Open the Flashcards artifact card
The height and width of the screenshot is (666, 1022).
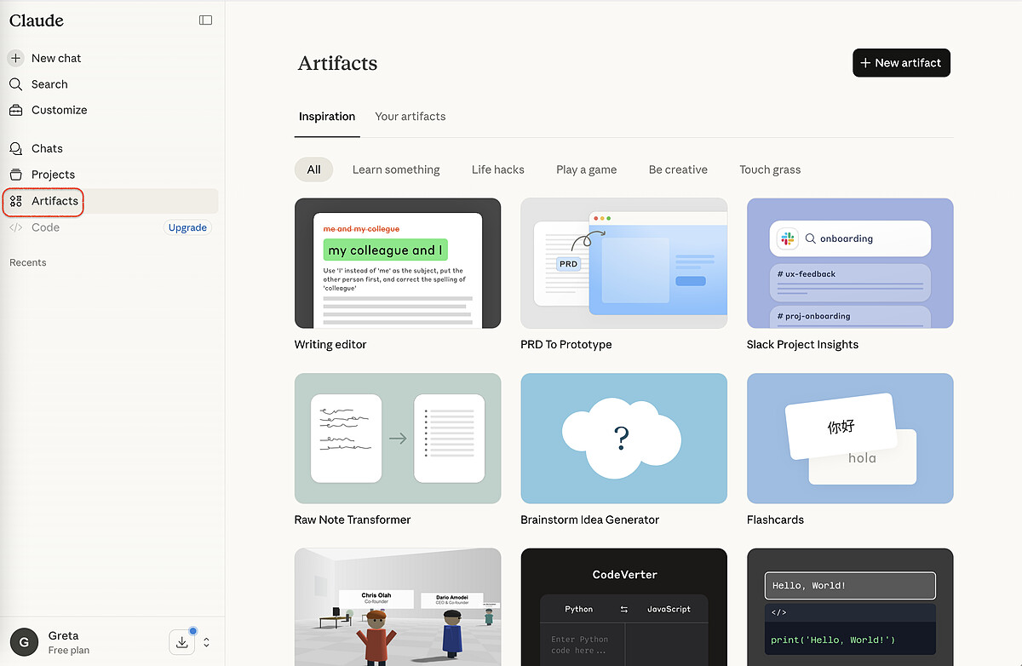[850, 439]
